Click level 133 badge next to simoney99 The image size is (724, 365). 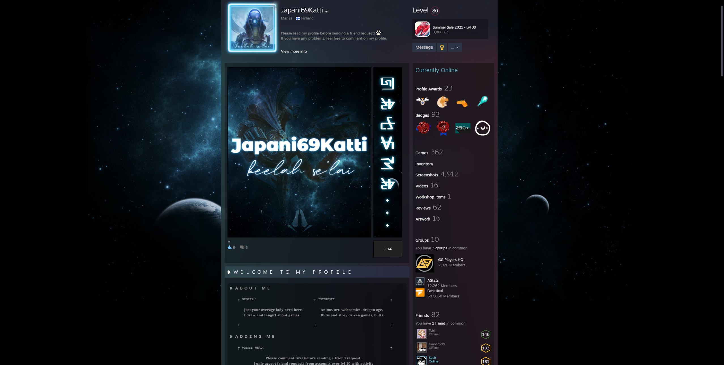pyautogui.click(x=485, y=348)
